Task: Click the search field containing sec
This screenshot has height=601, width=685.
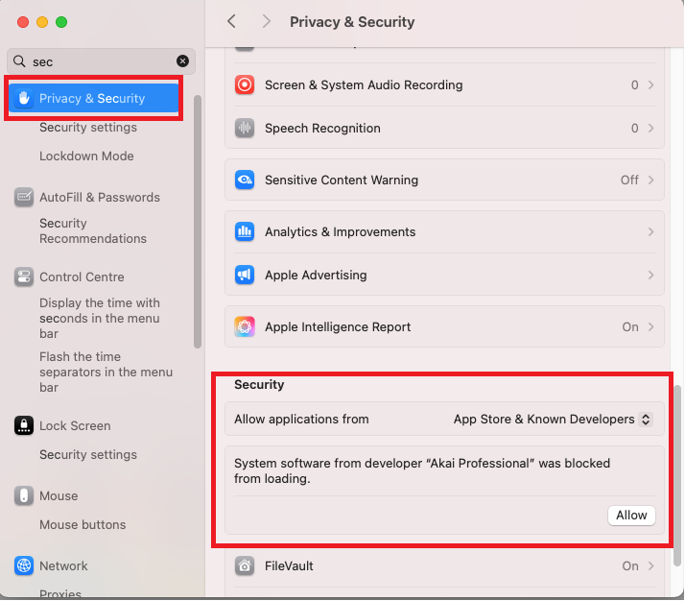Action: pos(101,61)
